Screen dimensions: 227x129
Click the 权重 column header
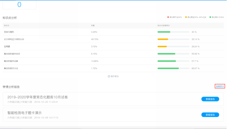(x=93, y=26)
